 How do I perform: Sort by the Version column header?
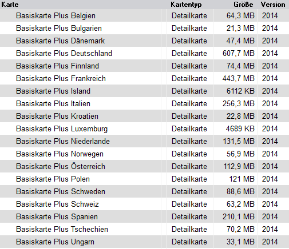pos(273,5)
